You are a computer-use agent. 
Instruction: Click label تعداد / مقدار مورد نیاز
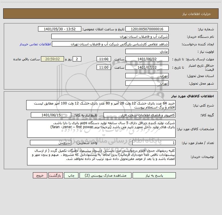[x=198, y=143]
